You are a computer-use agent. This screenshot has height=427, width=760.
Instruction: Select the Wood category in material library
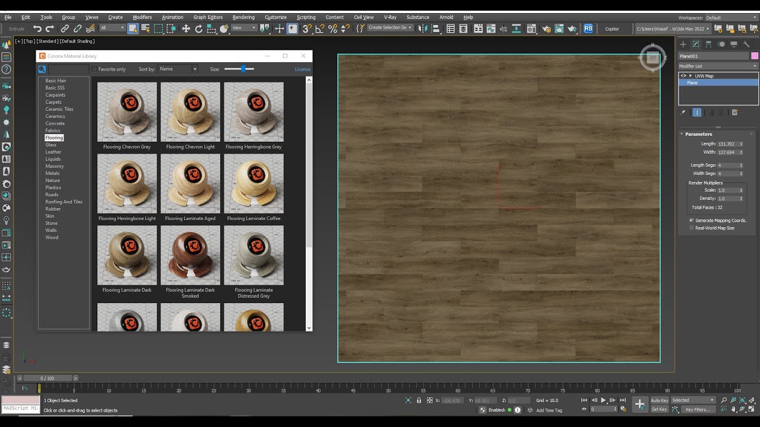click(x=52, y=237)
